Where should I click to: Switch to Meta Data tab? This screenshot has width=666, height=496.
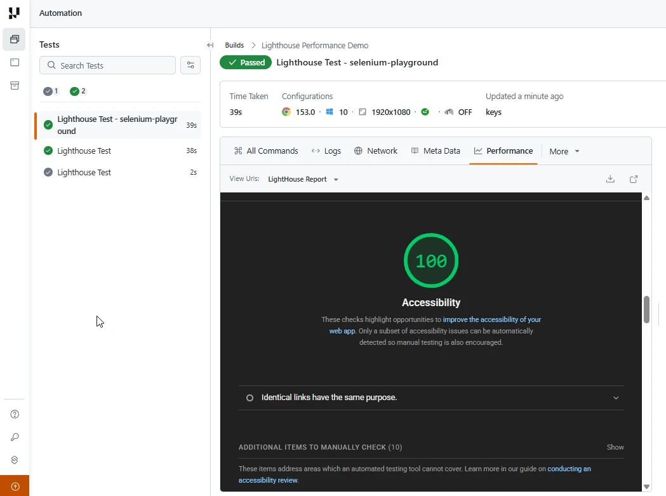pyautogui.click(x=436, y=151)
